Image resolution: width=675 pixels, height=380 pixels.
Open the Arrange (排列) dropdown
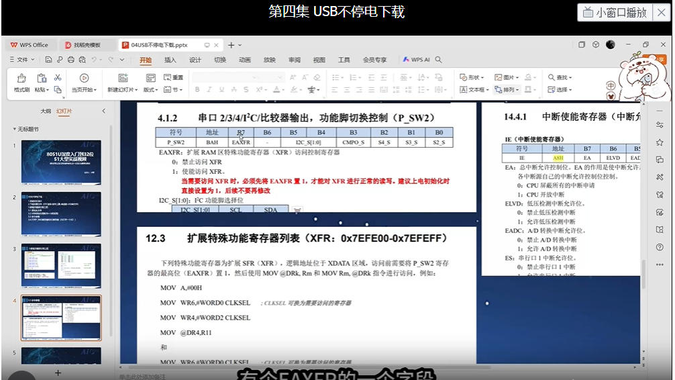tap(507, 89)
